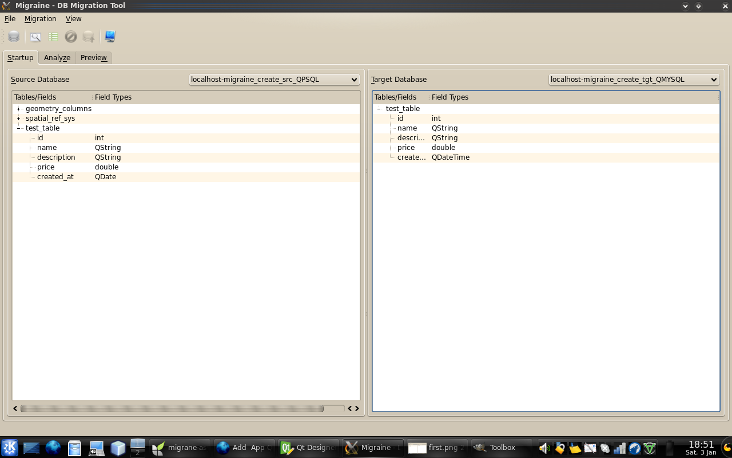
Task: Open the Target Database connection dropdown
Action: pyautogui.click(x=634, y=80)
